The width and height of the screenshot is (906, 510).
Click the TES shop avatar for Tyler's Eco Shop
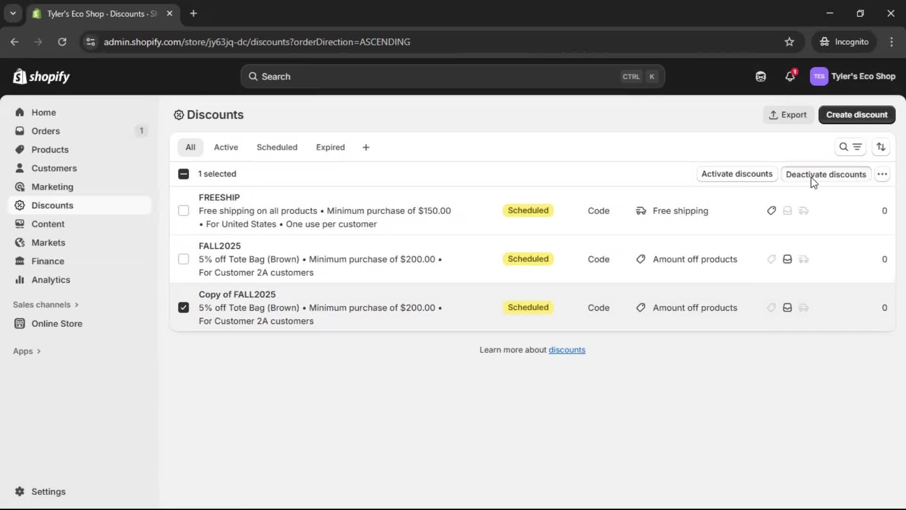tap(820, 76)
